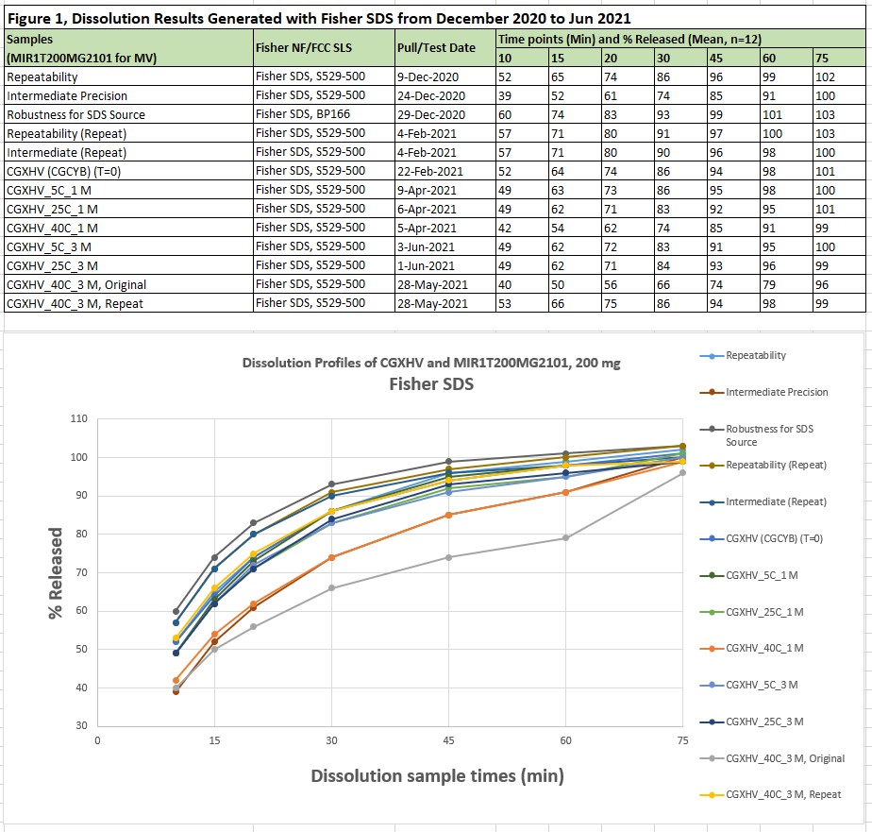The image size is (872, 832).
Task: Select 'CGXHV_40C_3 M, Original' legend entry
Action: tap(773, 758)
